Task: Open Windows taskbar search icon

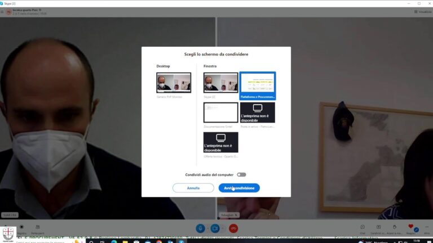Action: click(91, 242)
